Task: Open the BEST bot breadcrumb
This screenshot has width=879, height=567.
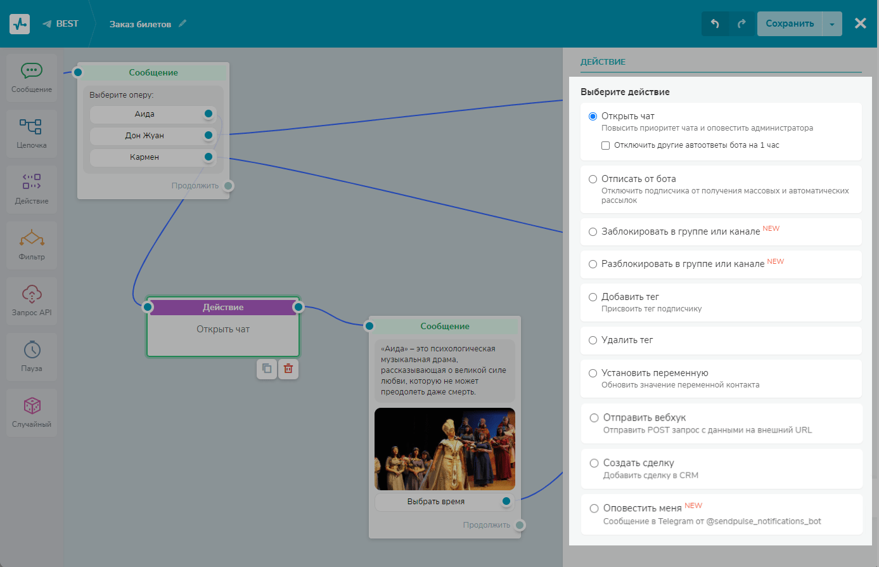Action: tap(61, 24)
